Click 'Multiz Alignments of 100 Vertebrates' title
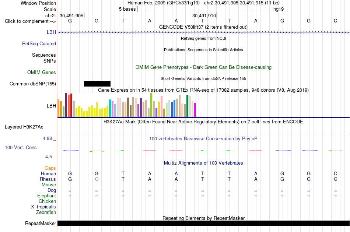The height and width of the screenshot is (232, 350). (203, 163)
